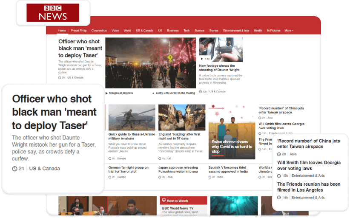
Task: Open small 'Will Smith film leaves Georgia' headline
Action: point(281,126)
